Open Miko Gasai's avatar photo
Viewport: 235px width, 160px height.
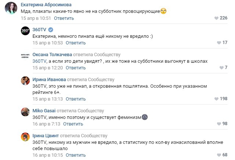click(x=25, y=113)
